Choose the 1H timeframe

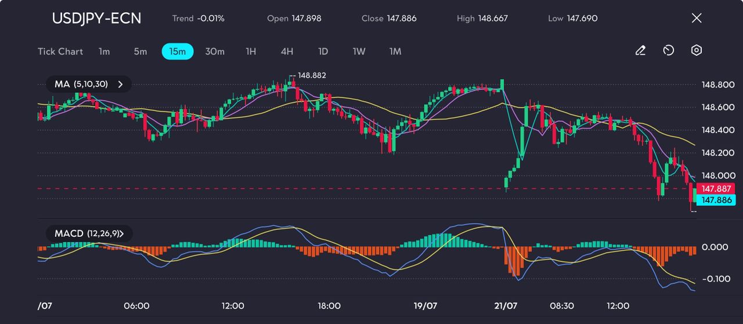pos(251,52)
